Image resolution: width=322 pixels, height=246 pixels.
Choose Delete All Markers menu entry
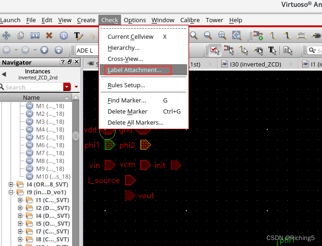coord(135,122)
